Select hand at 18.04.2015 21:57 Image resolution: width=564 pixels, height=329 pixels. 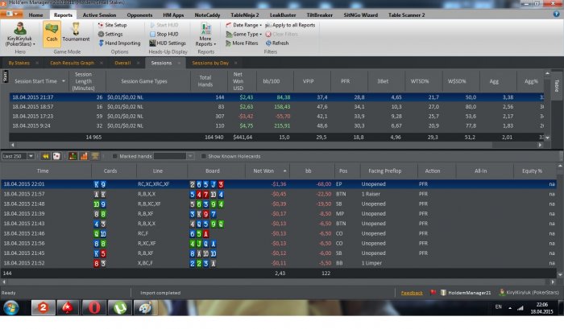click(x=279, y=194)
